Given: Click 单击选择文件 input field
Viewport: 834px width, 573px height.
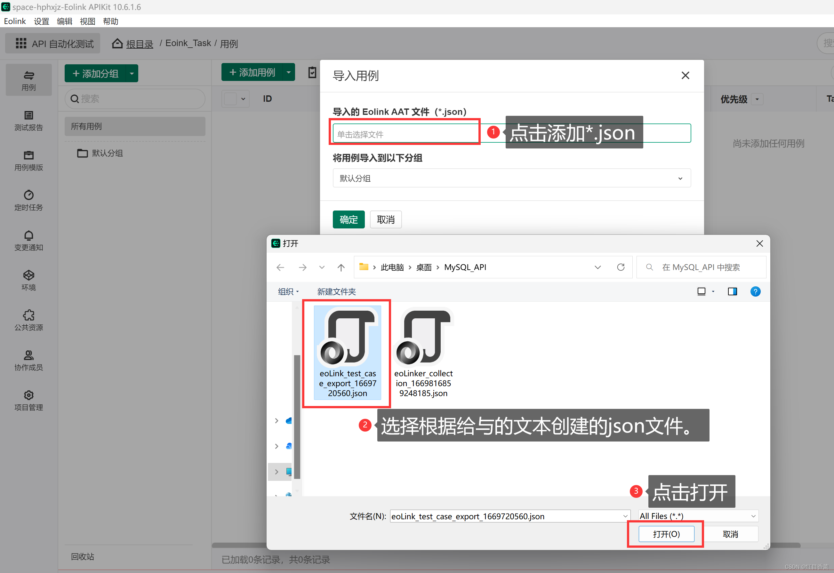Looking at the screenshot, I should click(405, 133).
